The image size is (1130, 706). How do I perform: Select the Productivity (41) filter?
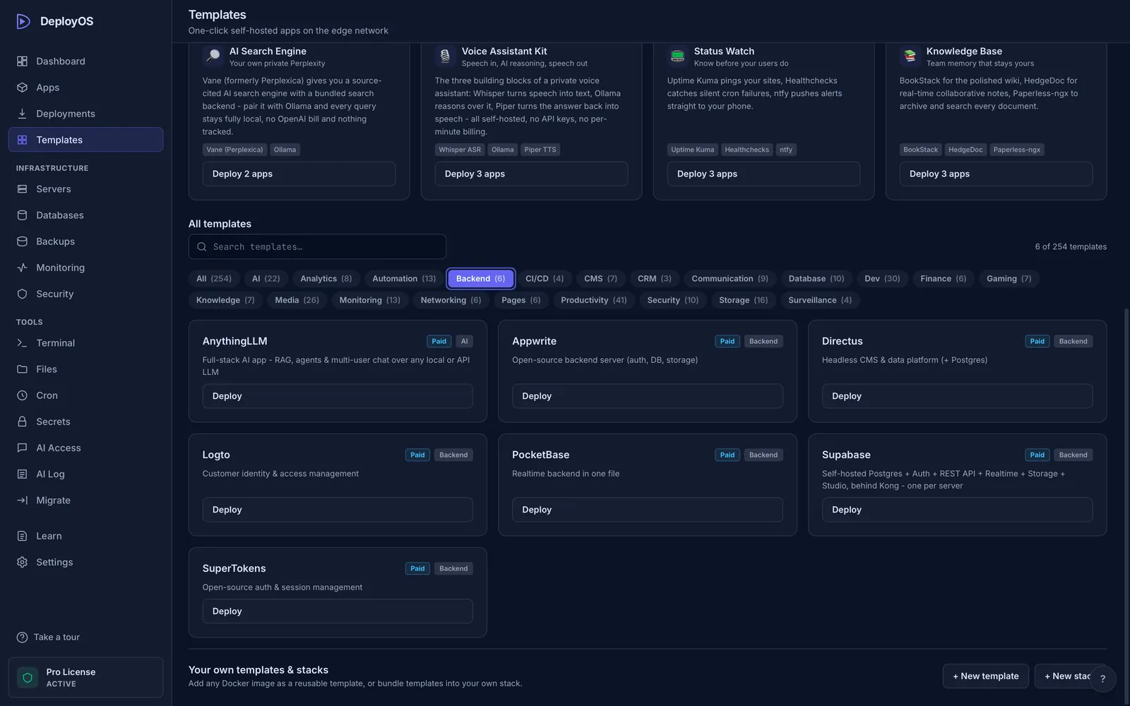593,300
